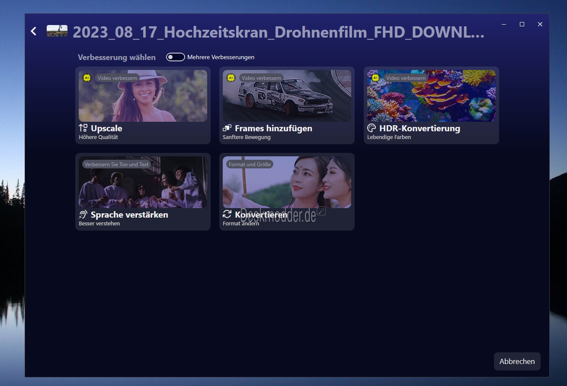The image size is (567, 386).
Task: Click the Verbessern Sie Ton und Text tag
Action: coord(116,165)
